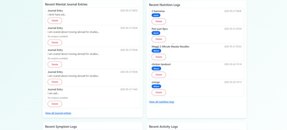Click the 2025-05-27 06:02 journal timestamp

click(129, 11)
